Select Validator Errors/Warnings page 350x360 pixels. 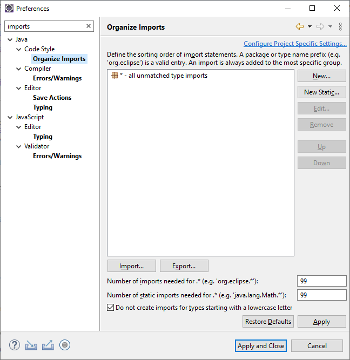click(x=57, y=156)
